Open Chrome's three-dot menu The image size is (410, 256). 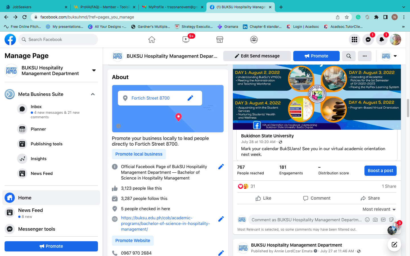point(404,17)
